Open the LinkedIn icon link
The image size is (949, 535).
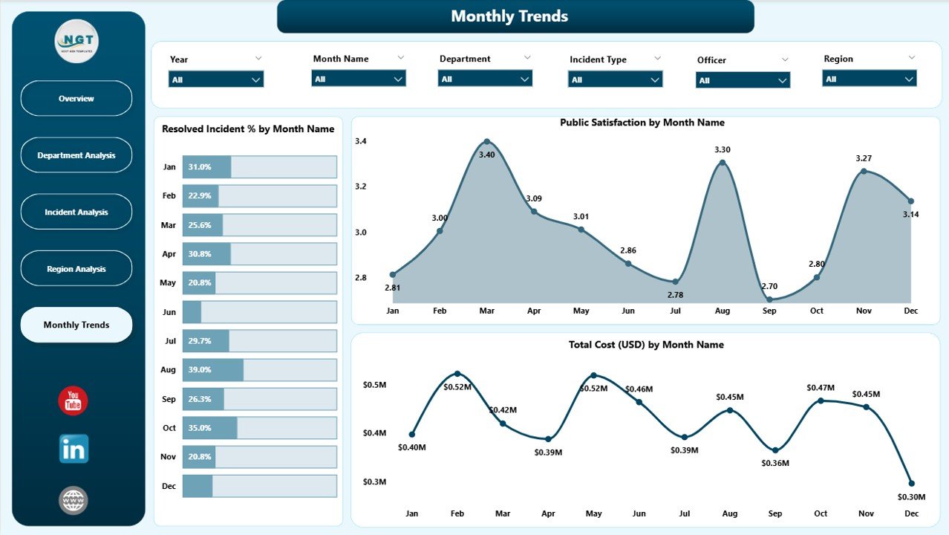[x=74, y=449]
